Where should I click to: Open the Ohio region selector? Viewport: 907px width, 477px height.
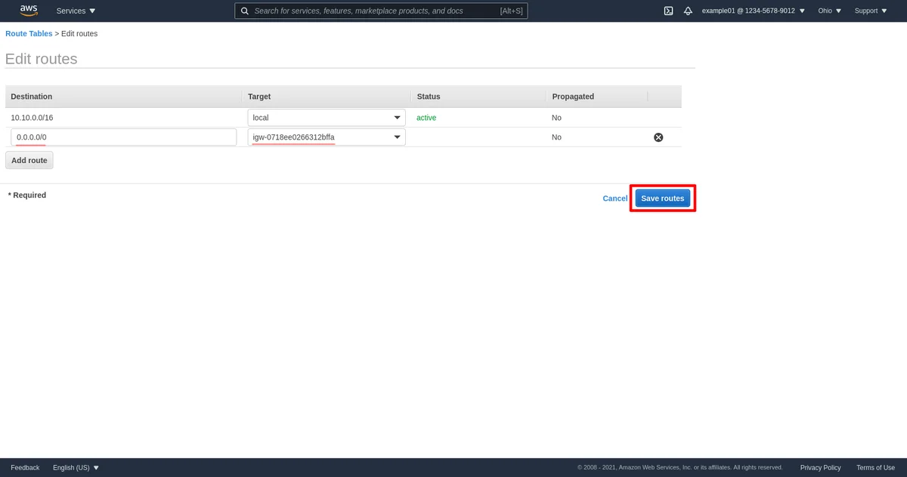pos(829,11)
